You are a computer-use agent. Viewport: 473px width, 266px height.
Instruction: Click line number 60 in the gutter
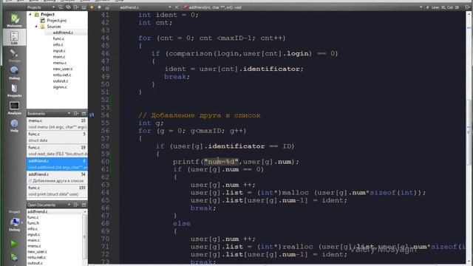pyautogui.click(x=105, y=161)
